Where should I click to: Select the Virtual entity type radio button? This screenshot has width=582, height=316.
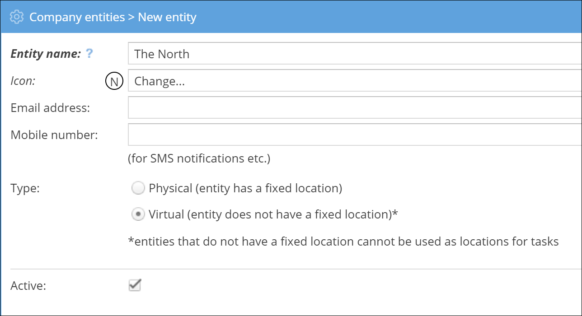138,215
